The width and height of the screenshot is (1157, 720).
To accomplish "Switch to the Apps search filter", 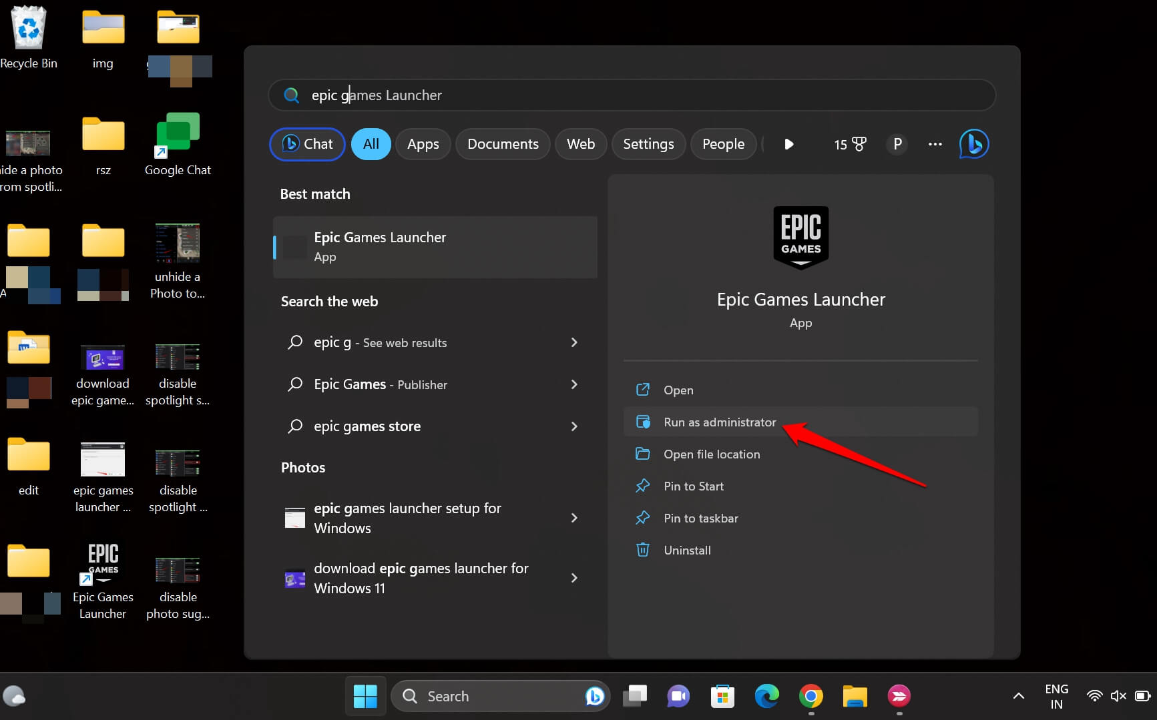I will click(423, 143).
